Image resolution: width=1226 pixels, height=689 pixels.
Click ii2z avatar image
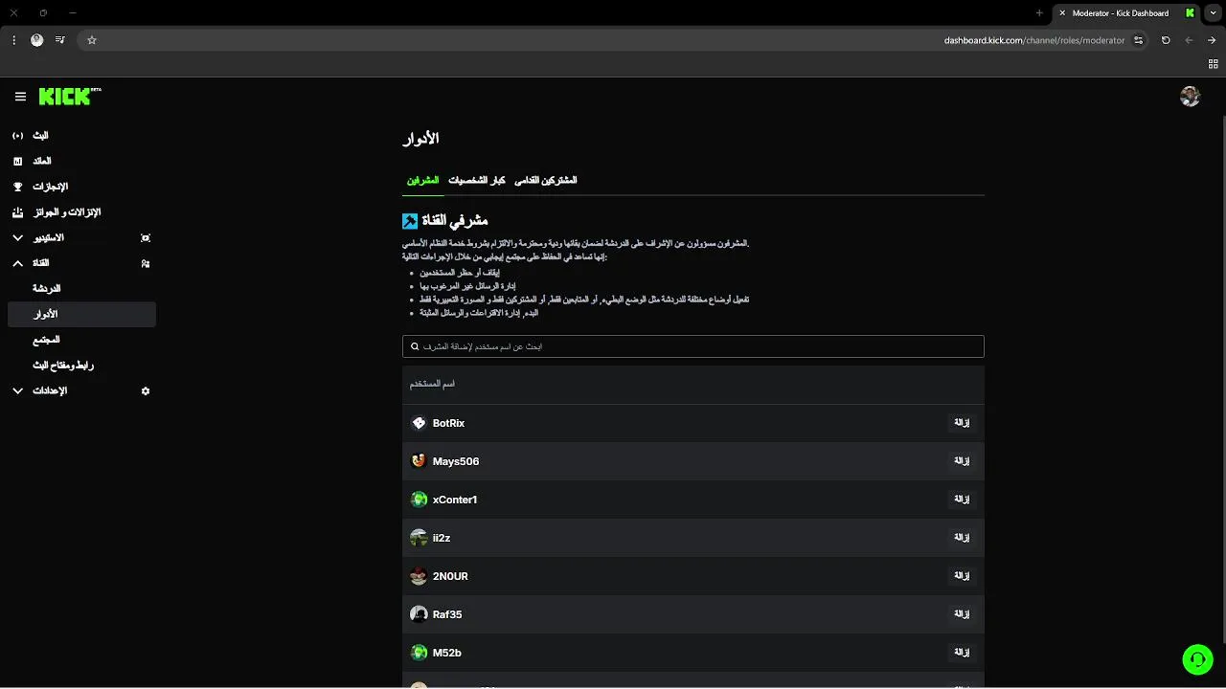click(419, 538)
